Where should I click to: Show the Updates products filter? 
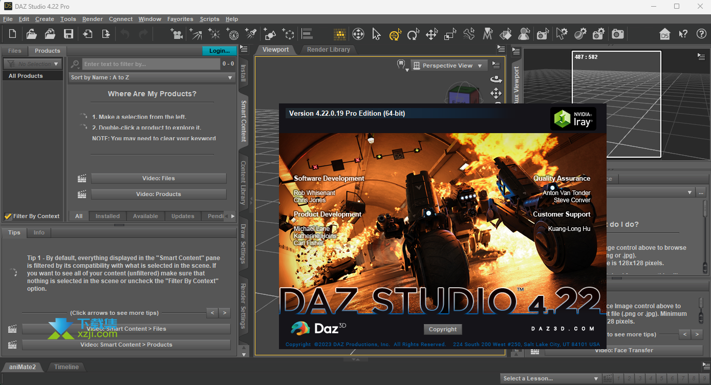[183, 216]
